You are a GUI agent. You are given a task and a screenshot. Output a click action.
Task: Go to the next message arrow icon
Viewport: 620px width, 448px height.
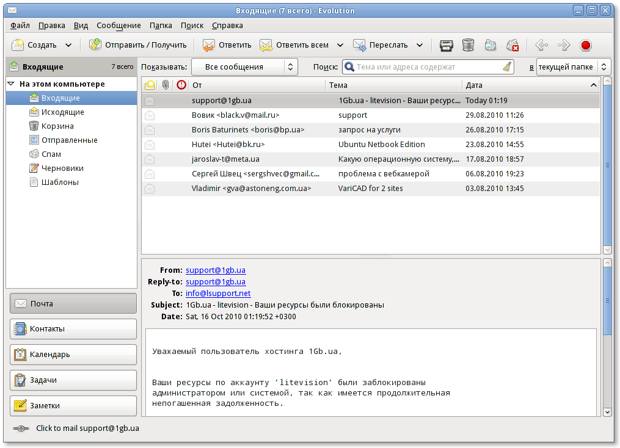pos(564,45)
